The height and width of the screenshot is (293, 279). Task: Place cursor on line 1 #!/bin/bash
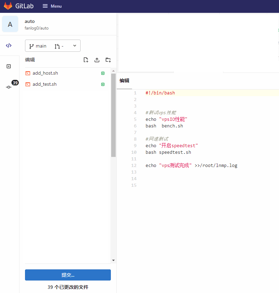(x=160, y=93)
